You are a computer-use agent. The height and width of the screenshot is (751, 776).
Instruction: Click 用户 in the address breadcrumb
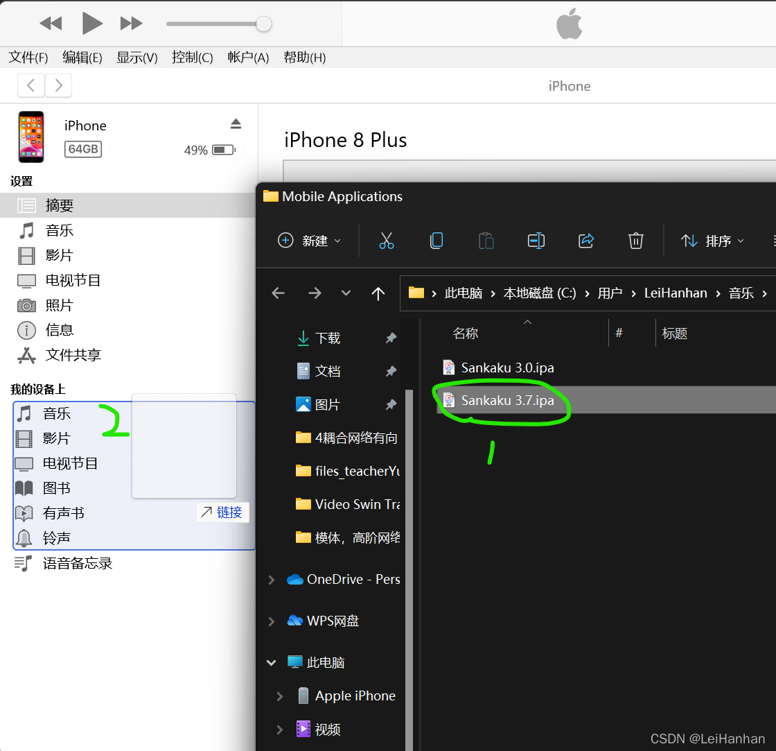point(610,293)
